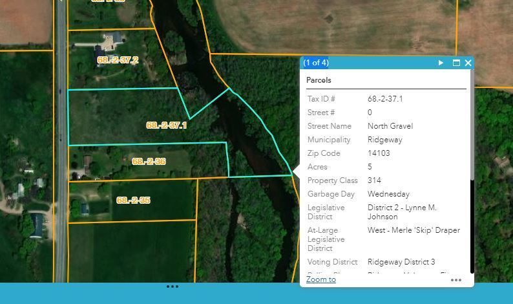
Task: Click the Zoom to link
Action: click(320, 279)
